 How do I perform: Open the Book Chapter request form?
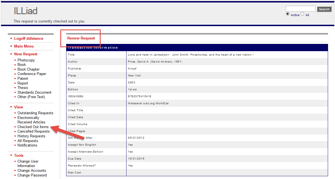[x=28, y=69]
